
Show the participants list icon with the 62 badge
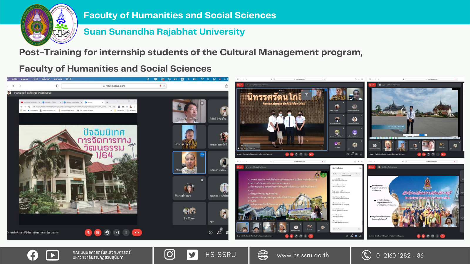tap(219, 232)
